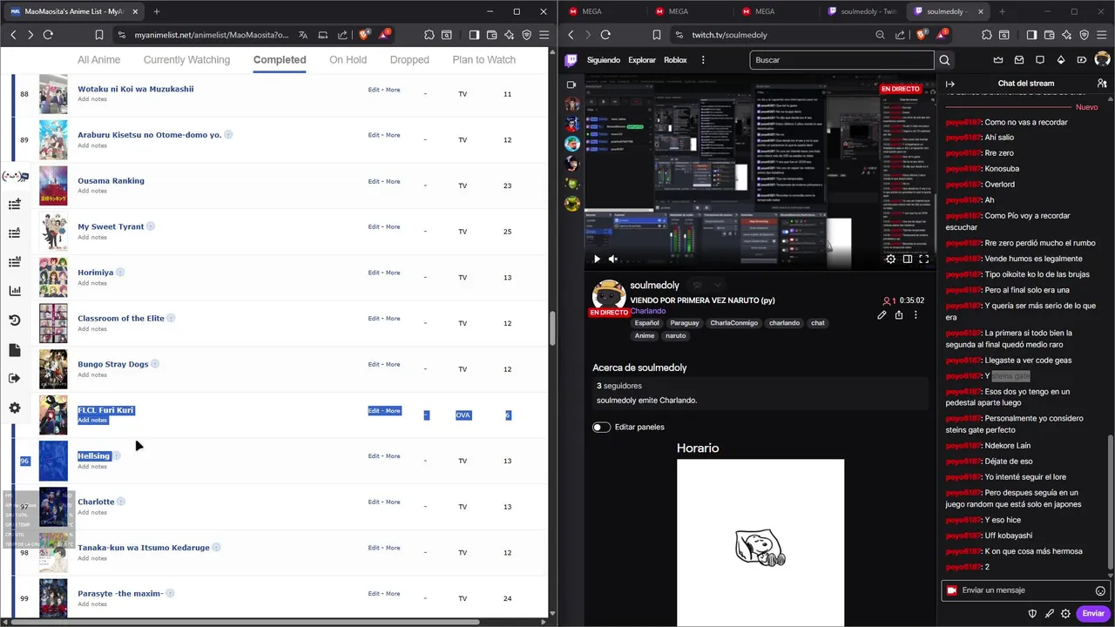Open stream options vertical dots
Image resolution: width=1115 pixels, height=627 pixels.
[916, 315]
